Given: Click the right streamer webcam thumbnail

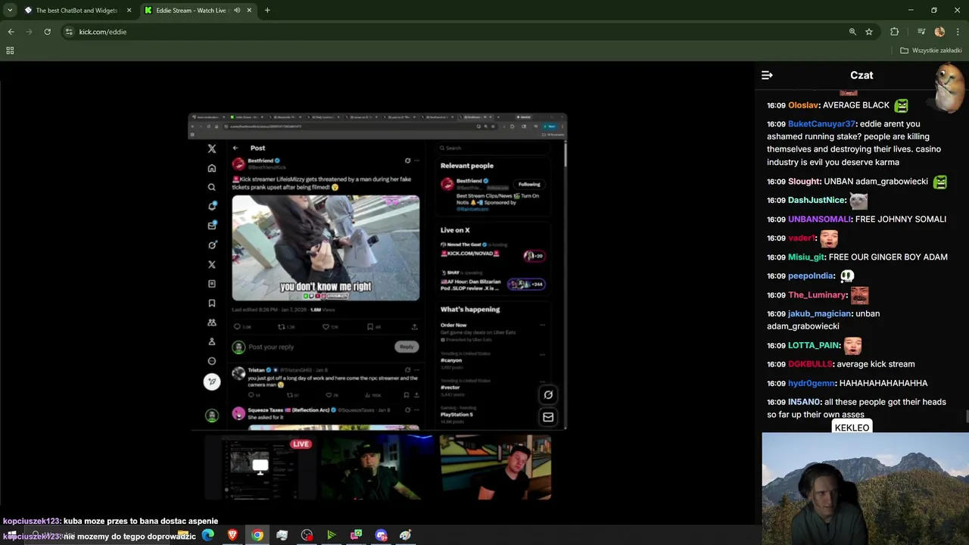Looking at the screenshot, I should [496, 467].
